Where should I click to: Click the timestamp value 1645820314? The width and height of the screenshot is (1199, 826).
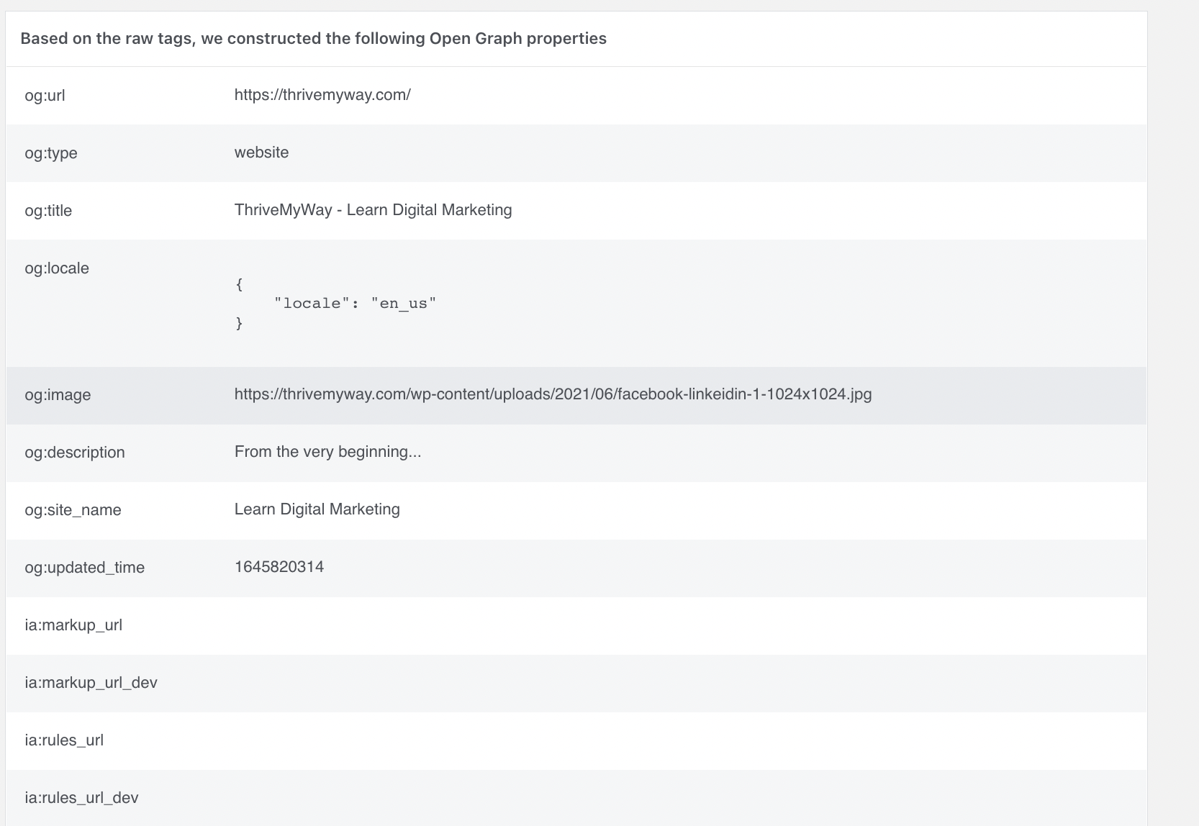[x=279, y=567]
